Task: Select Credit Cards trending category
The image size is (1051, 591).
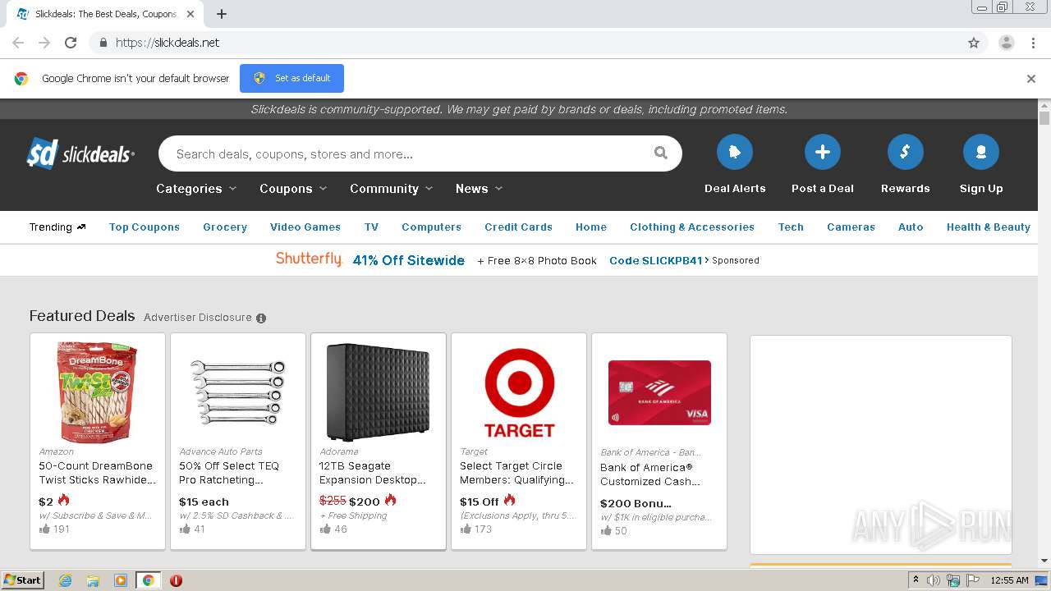Action: tap(518, 227)
